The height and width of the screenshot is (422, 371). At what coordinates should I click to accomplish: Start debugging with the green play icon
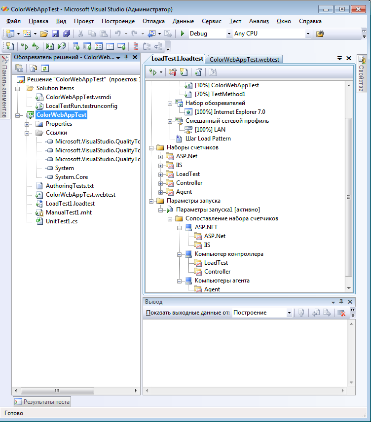pos(183,34)
